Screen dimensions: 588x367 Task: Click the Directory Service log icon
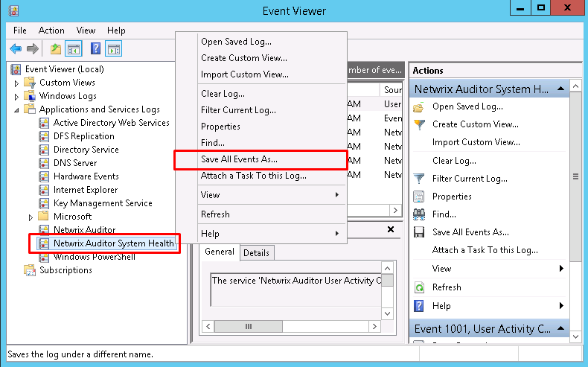(44, 150)
